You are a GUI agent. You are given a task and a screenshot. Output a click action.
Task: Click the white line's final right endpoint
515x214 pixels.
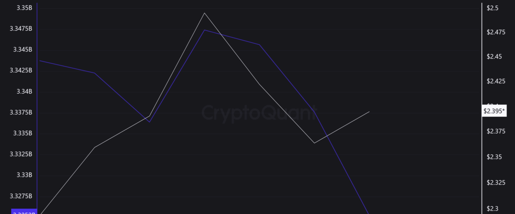tap(369, 112)
